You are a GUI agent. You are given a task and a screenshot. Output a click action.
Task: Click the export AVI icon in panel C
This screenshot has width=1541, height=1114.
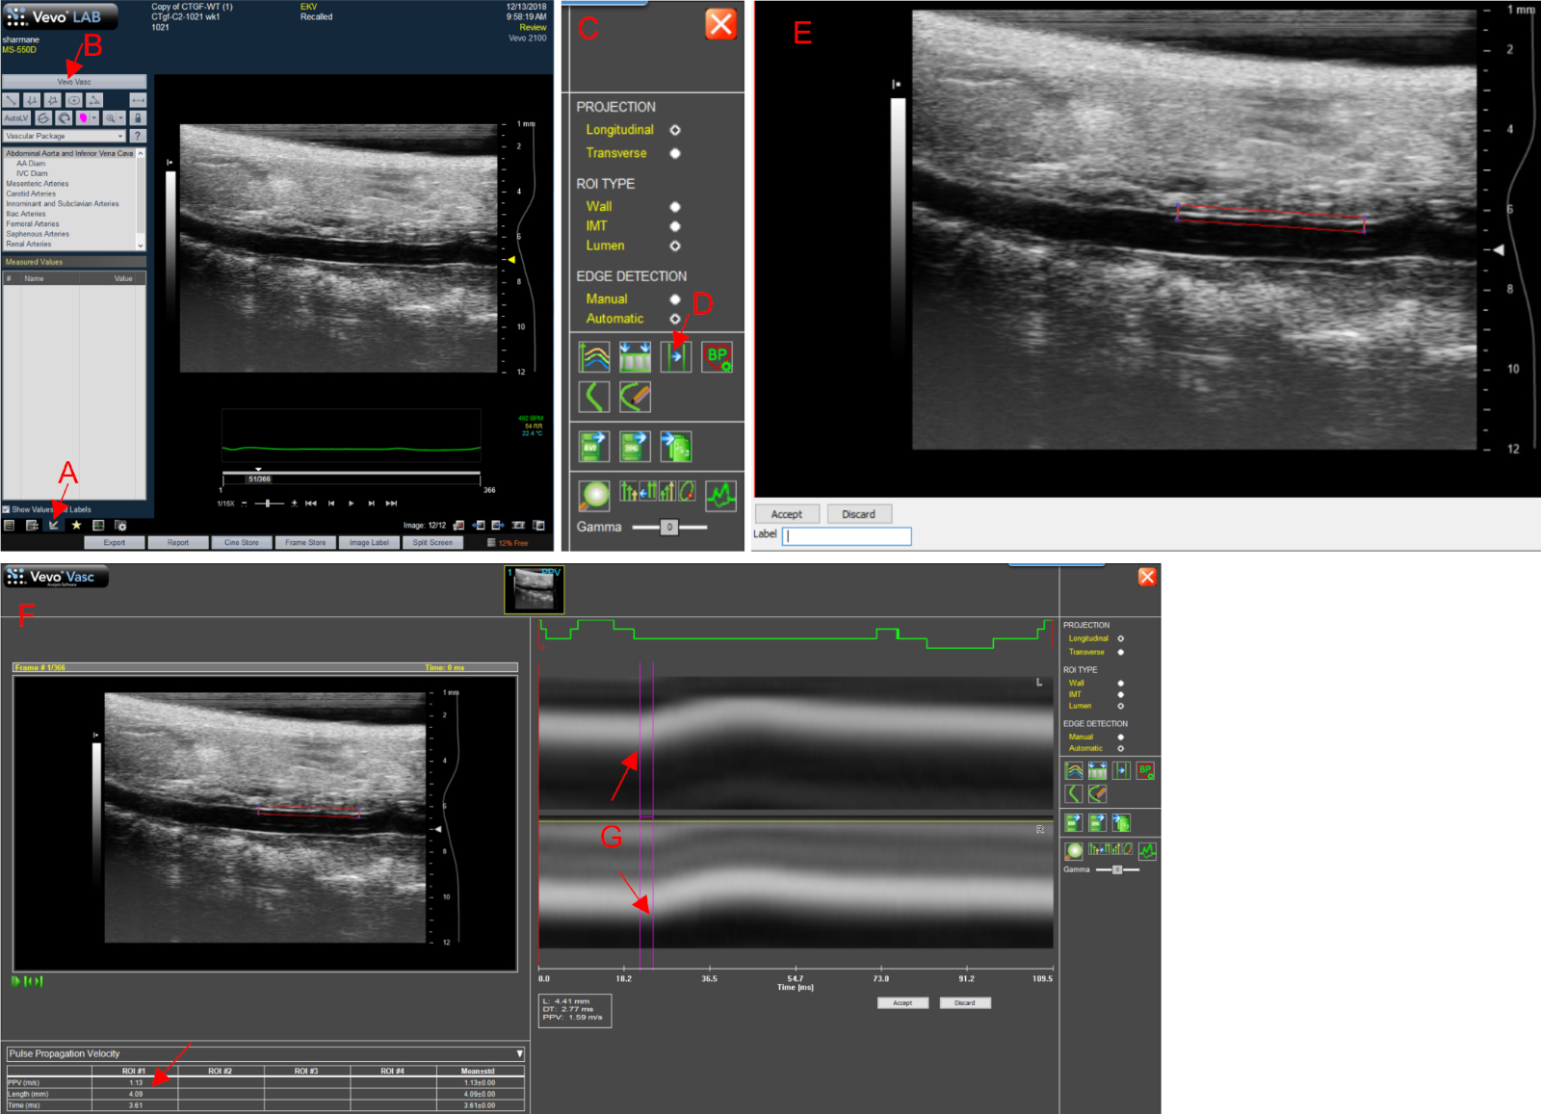[594, 447]
